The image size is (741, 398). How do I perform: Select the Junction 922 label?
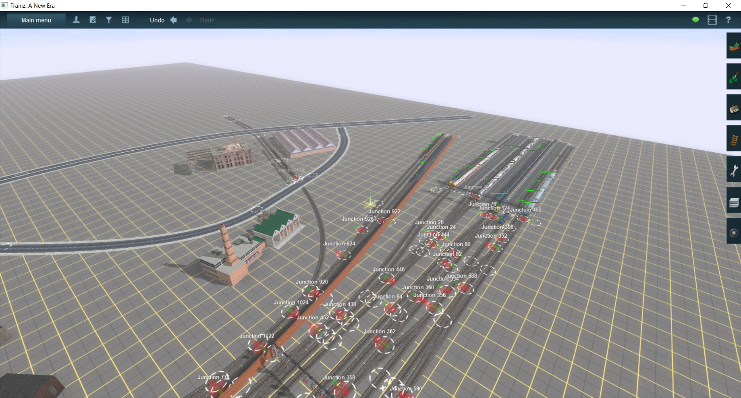click(x=384, y=211)
